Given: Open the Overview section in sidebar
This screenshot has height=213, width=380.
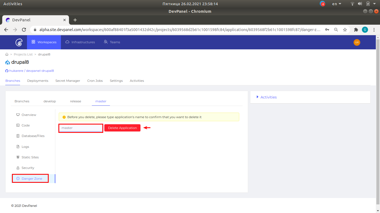Looking at the screenshot, I should coord(29,115).
